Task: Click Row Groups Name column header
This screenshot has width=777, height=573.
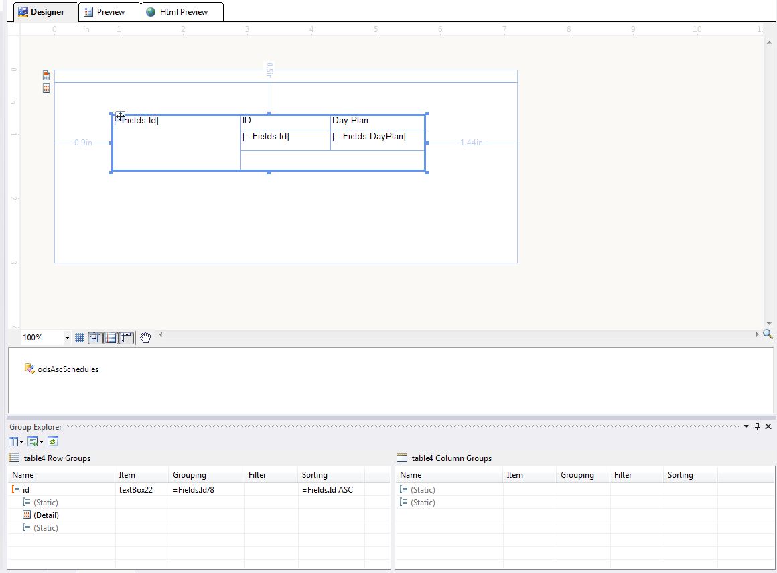Action: (62, 475)
